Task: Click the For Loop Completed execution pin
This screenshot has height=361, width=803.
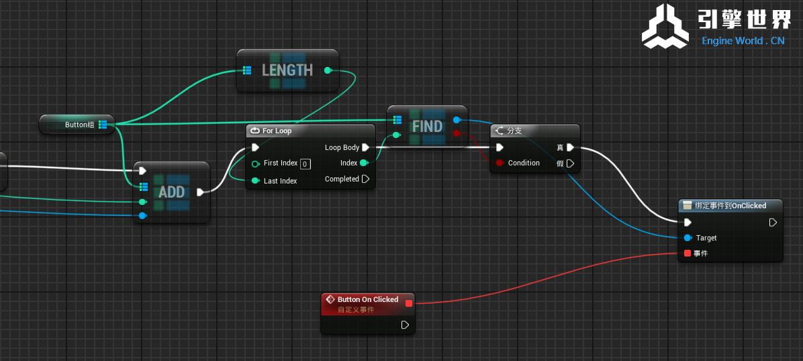Action: (x=365, y=179)
